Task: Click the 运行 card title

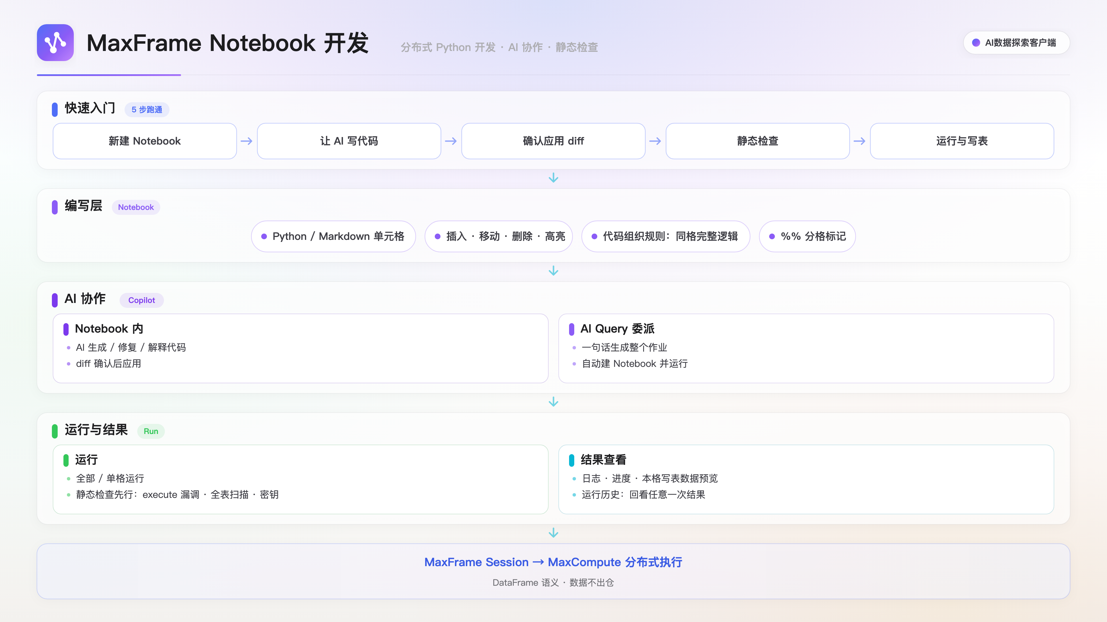Action: (x=86, y=460)
